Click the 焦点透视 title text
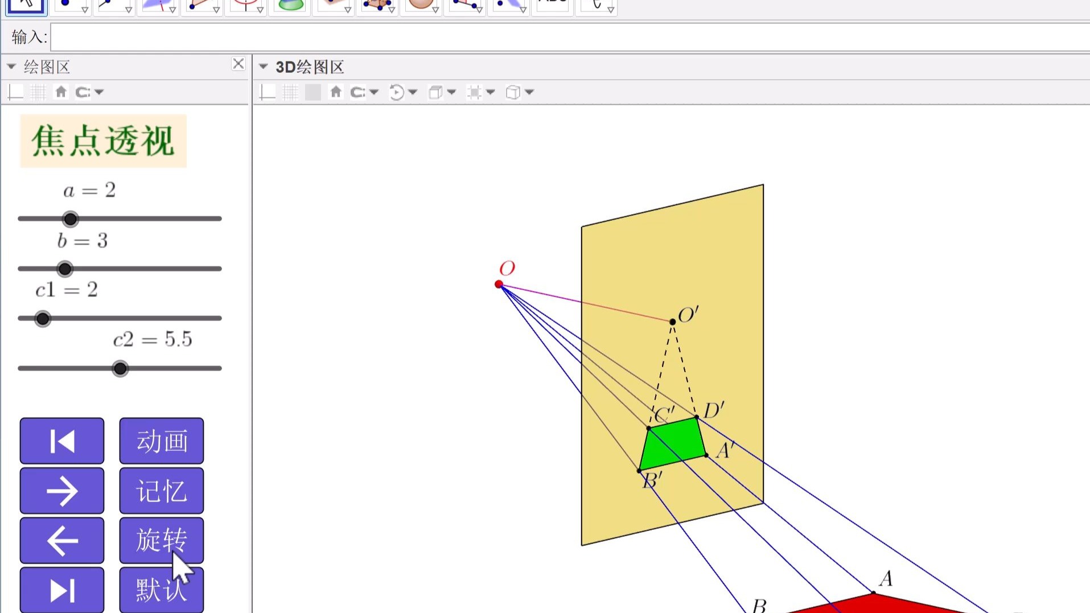1090x613 pixels. coord(103,141)
